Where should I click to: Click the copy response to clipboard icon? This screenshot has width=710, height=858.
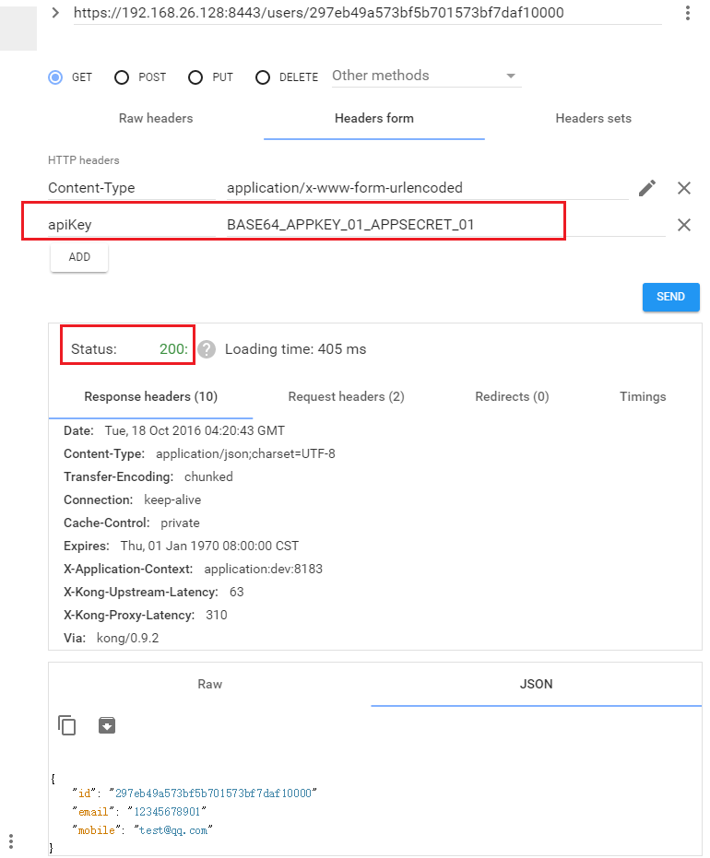[66, 725]
